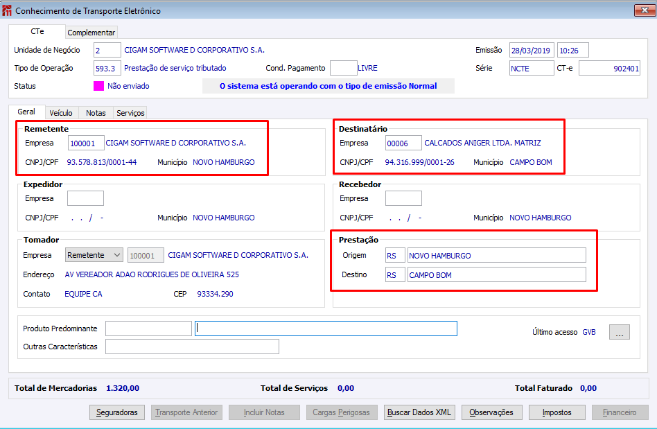Click the Remetente Empresa field 100001
This screenshot has height=429, width=657.
(86, 143)
